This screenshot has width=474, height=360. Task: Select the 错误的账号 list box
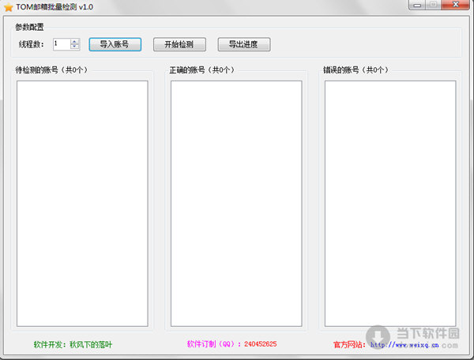390,204
